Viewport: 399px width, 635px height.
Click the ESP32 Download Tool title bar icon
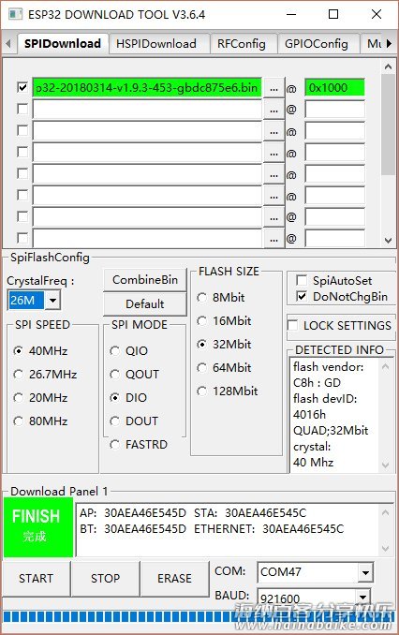[x=15, y=14]
